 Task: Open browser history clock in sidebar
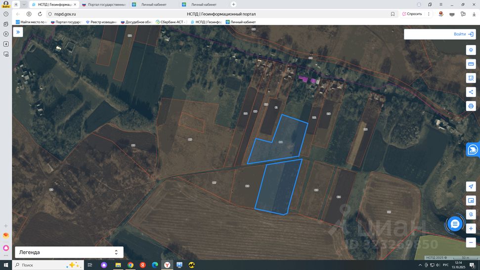(x=6, y=14)
